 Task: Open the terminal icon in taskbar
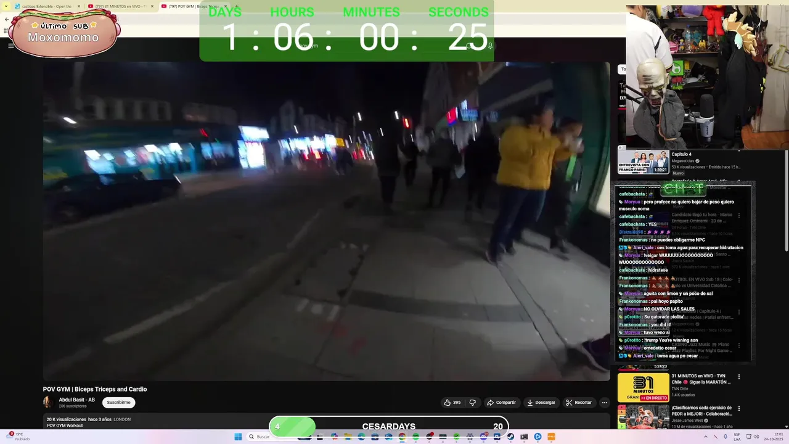click(524, 437)
